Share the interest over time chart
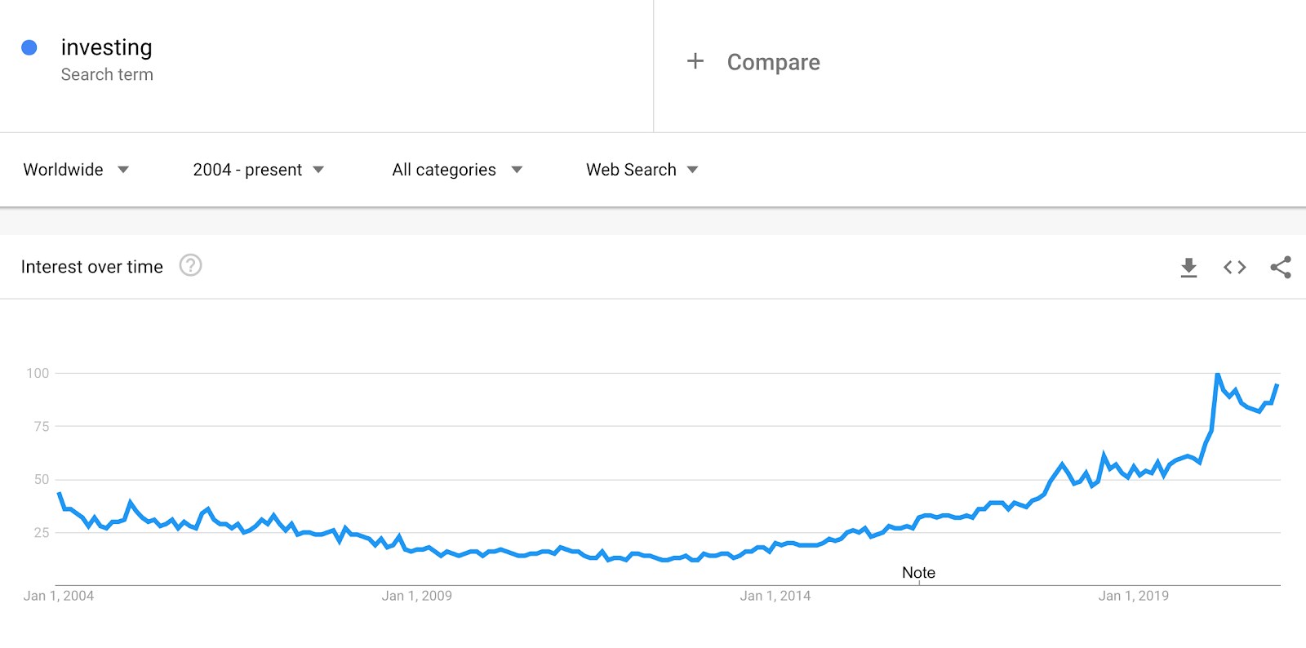The height and width of the screenshot is (648, 1306). 1281,267
